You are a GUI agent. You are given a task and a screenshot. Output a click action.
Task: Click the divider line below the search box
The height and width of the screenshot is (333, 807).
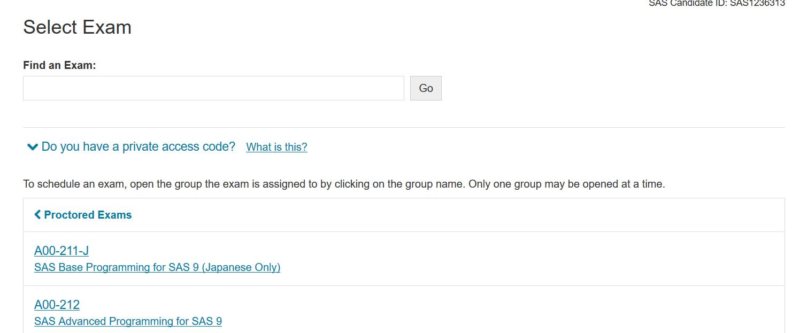404,127
